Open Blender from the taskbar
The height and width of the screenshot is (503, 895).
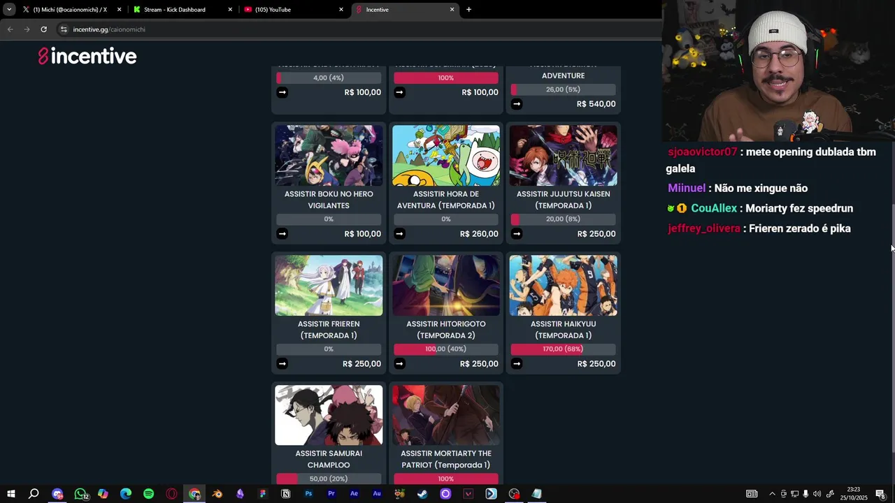point(217,494)
